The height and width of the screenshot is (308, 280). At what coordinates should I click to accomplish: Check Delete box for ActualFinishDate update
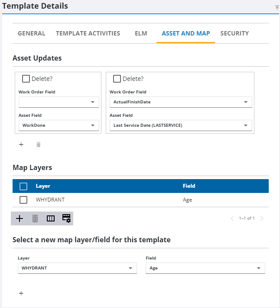point(117,79)
